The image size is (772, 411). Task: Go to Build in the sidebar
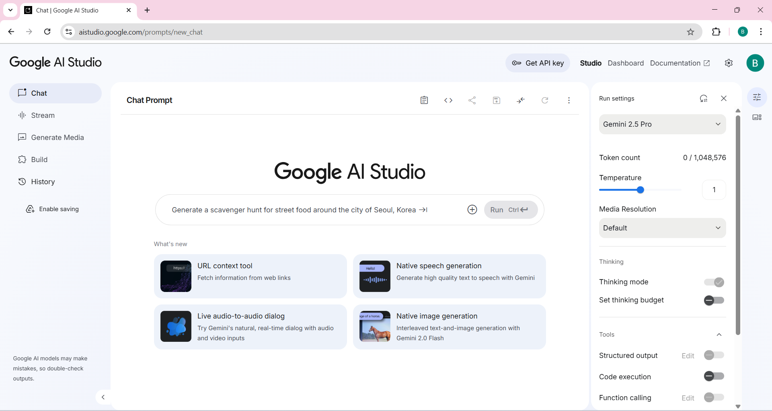coord(55,160)
